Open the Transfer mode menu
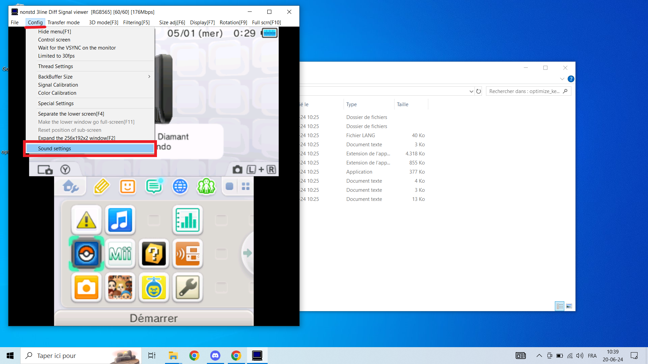 coord(63,23)
